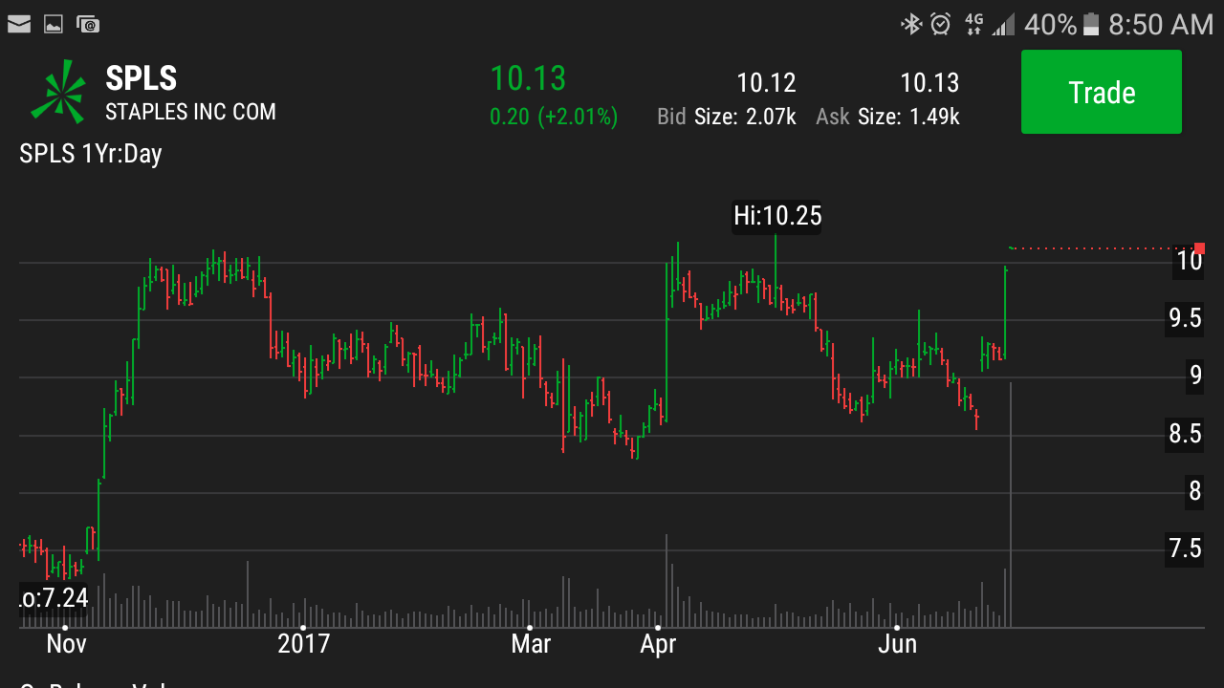1224x688 pixels.
Task: Tap the SPLS ticker symbol heading
Action: click(x=142, y=78)
